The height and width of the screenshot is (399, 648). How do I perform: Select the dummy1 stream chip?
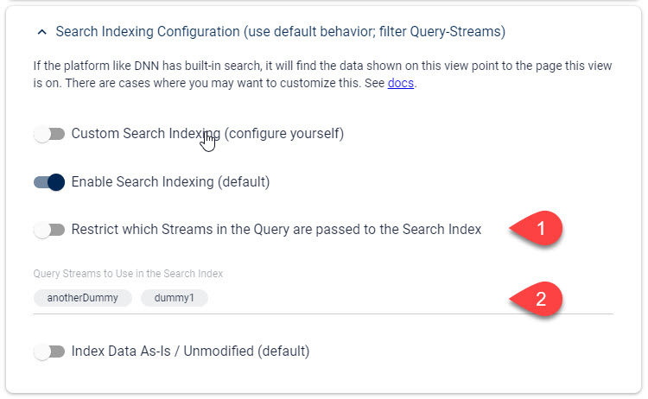coord(174,298)
